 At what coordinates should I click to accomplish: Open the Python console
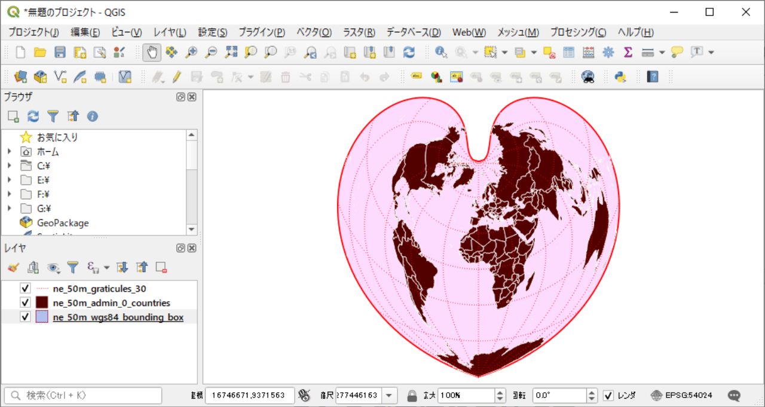pyautogui.click(x=621, y=76)
